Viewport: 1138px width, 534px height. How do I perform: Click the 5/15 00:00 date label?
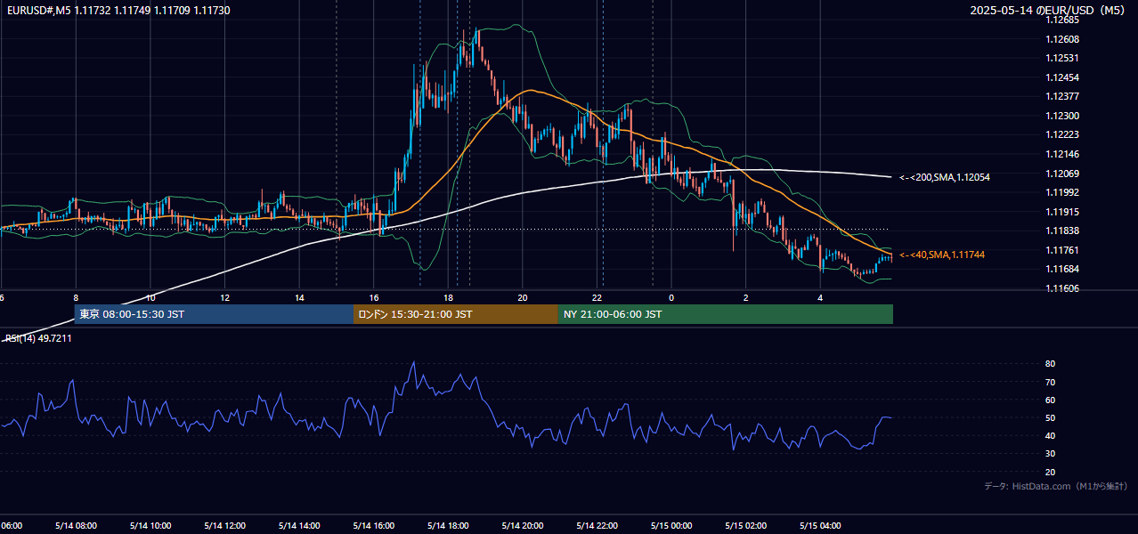click(671, 525)
